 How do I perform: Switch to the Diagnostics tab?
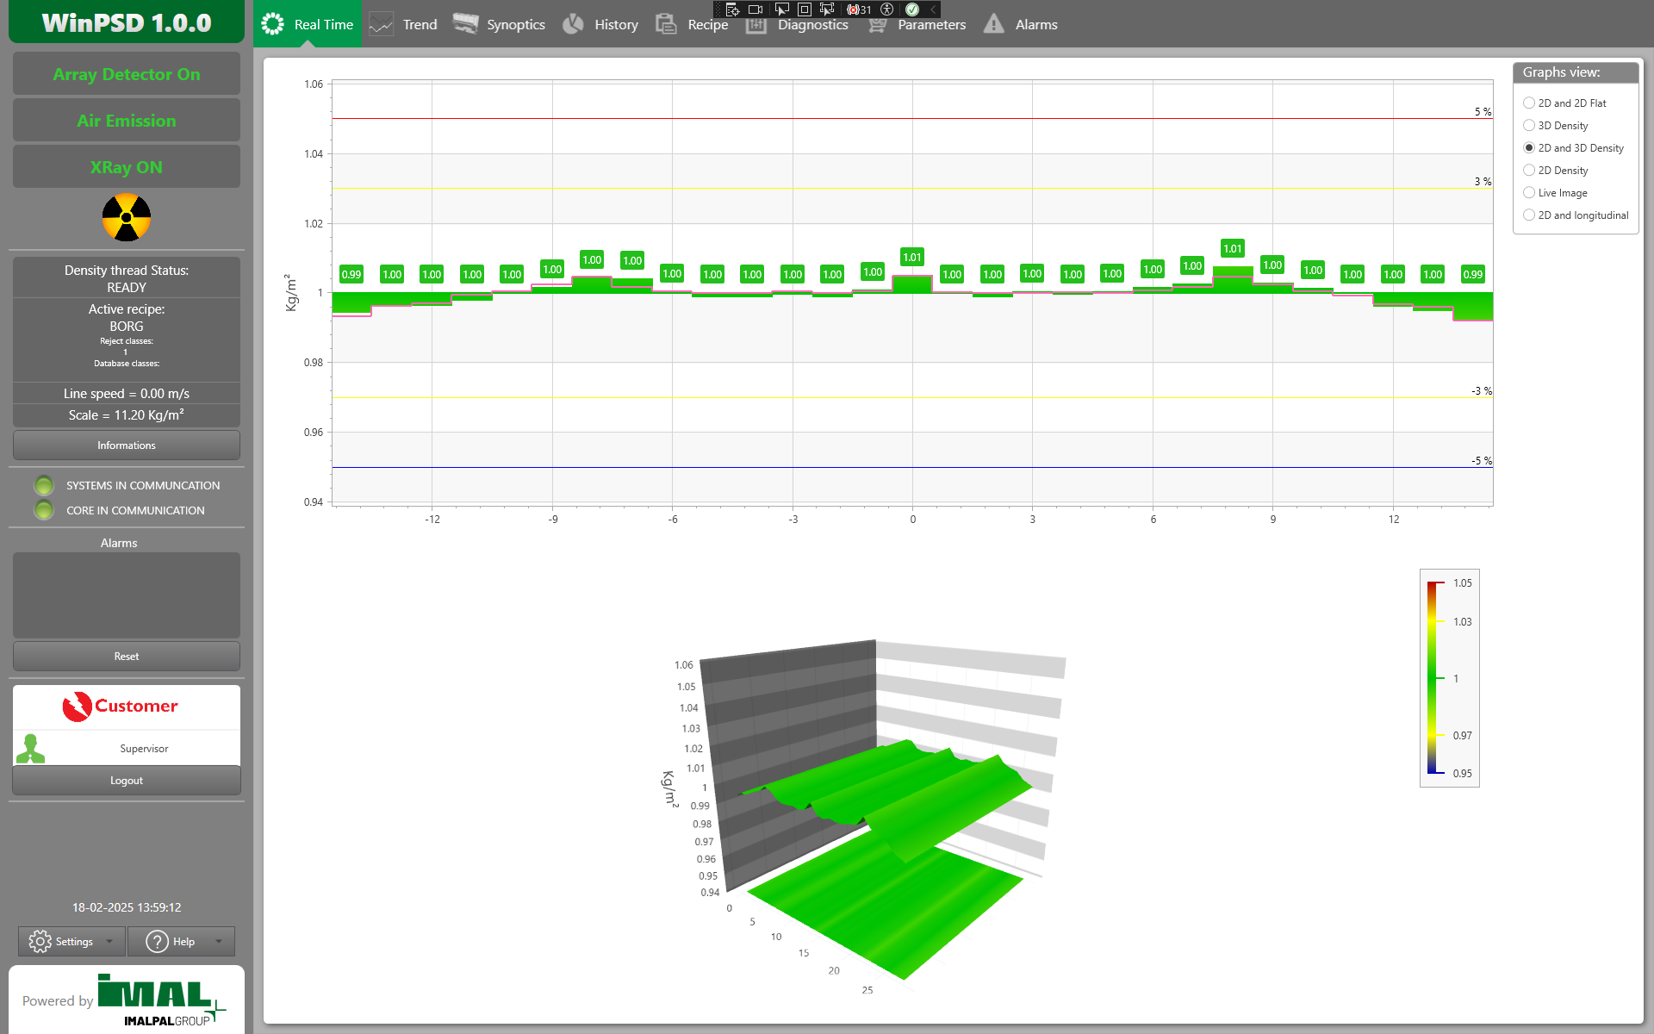[x=812, y=25]
